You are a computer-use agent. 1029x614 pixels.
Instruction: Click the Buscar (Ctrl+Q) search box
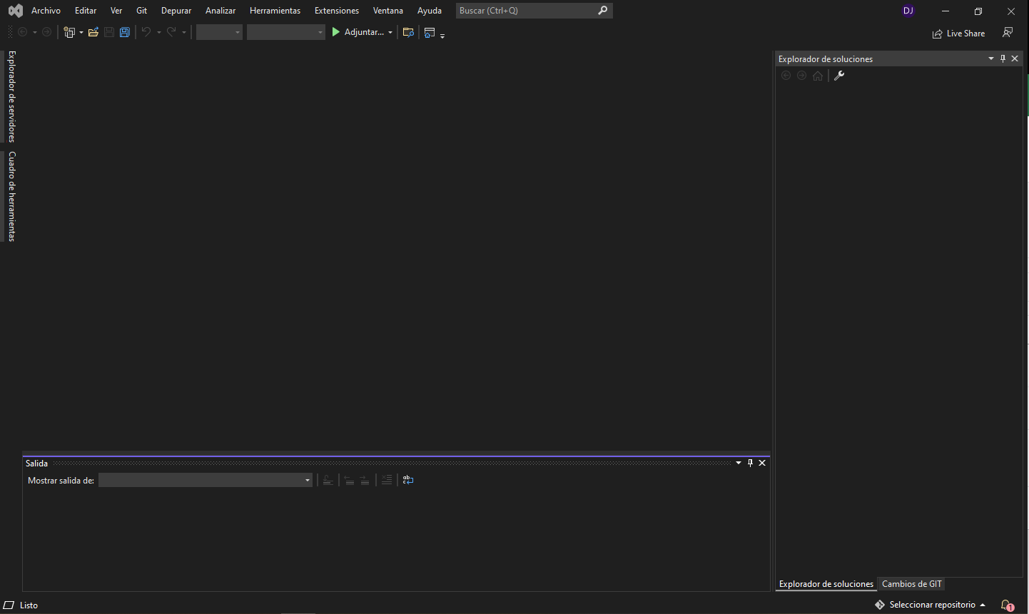tap(527, 11)
